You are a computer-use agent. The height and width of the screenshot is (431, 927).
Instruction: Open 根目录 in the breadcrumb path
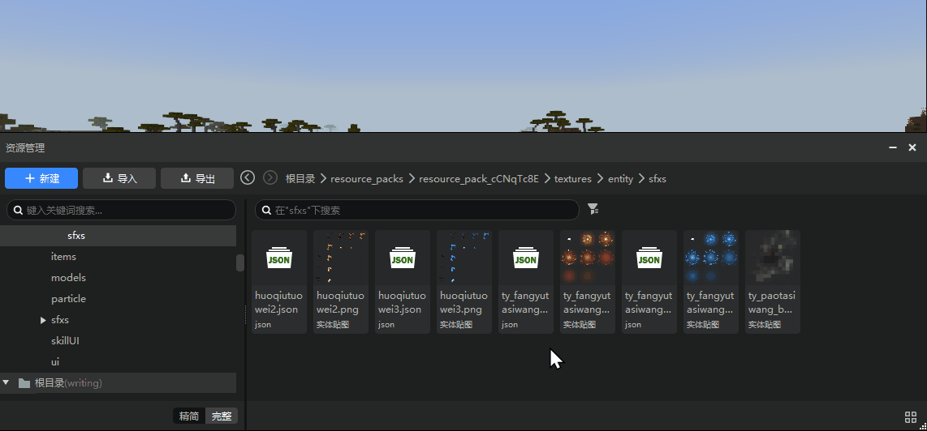click(300, 178)
